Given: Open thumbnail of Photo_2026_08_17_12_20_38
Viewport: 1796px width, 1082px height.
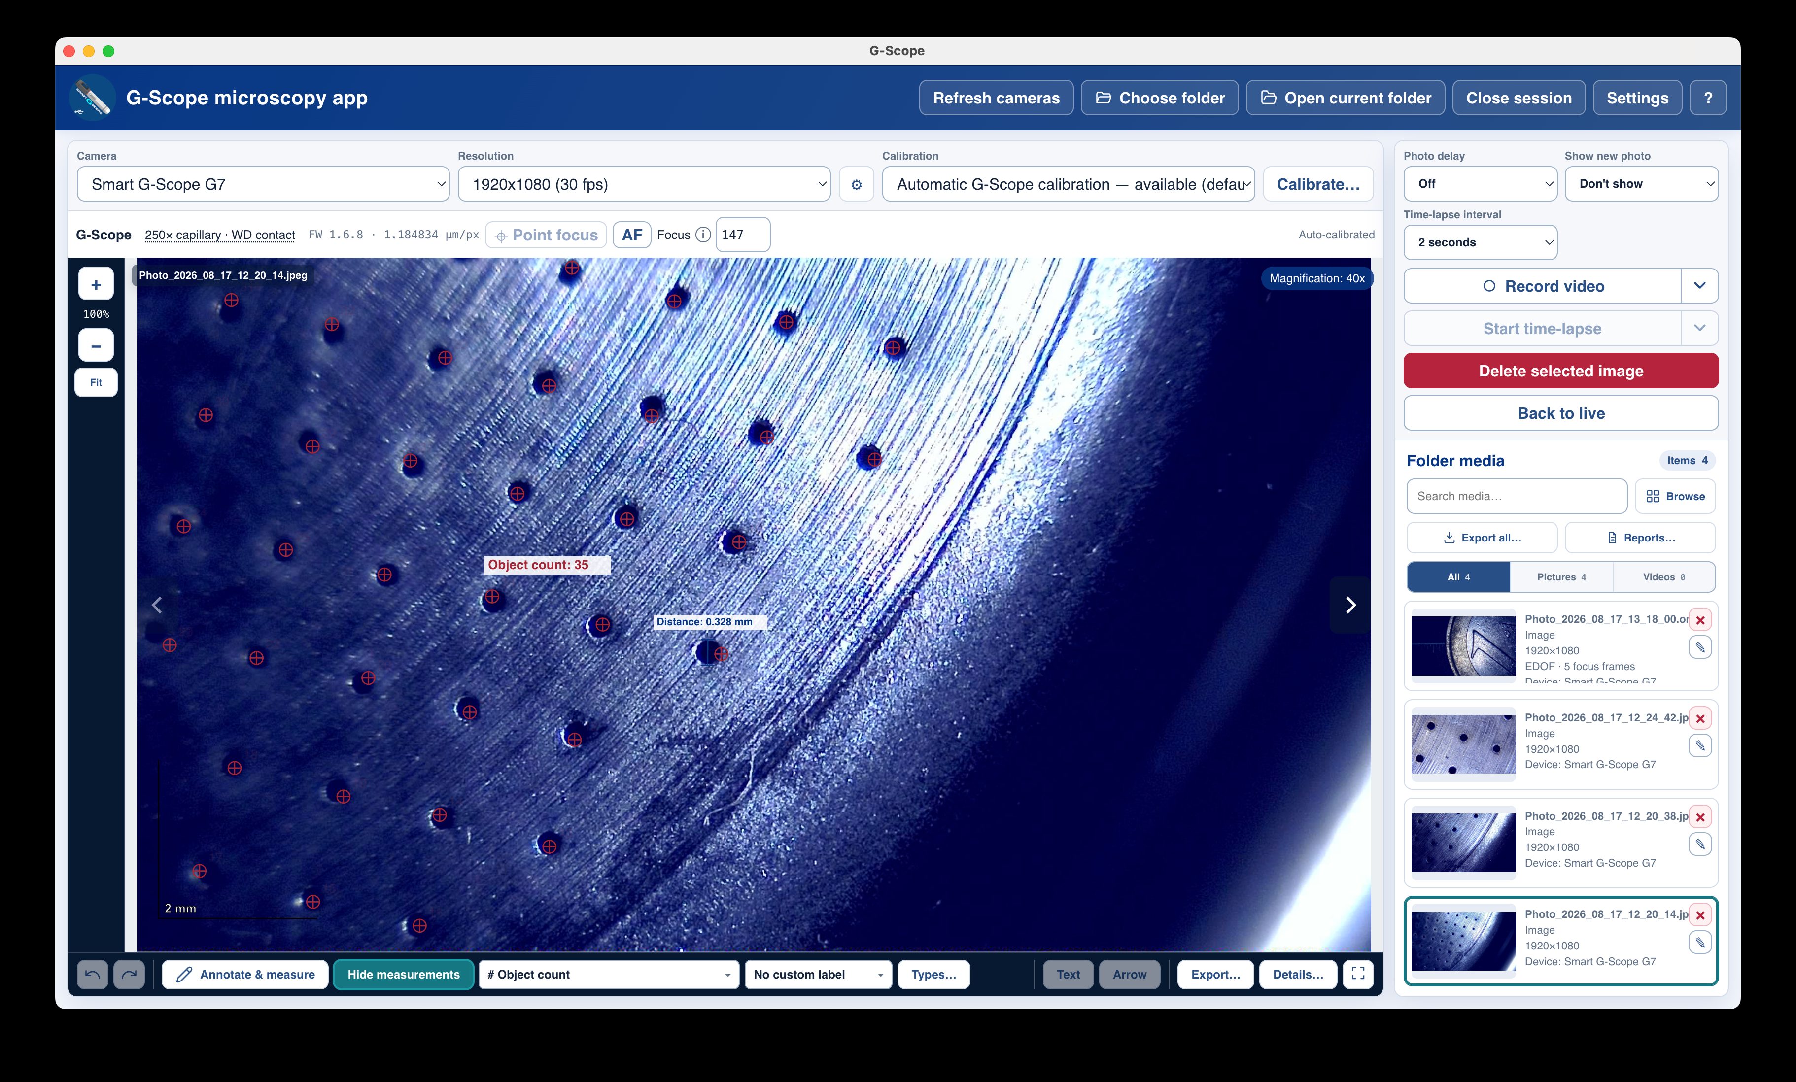Looking at the screenshot, I should (x=1463, y=843).
